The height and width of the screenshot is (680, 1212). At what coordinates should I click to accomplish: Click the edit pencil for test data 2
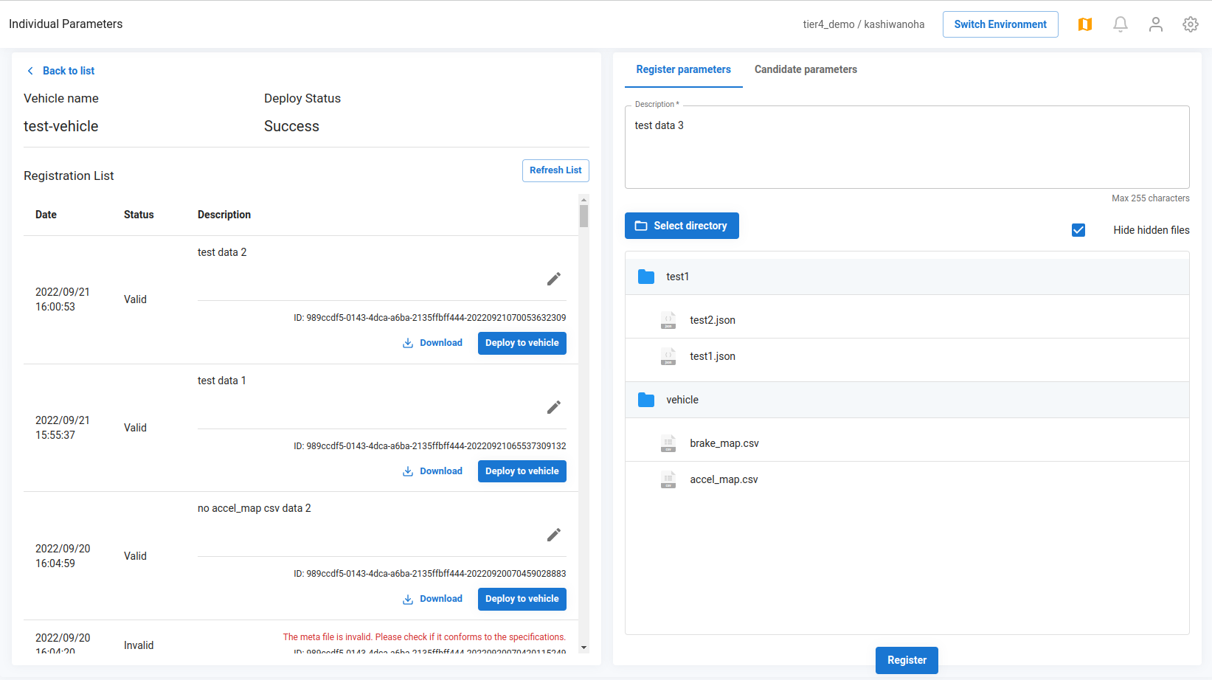pos(554,279)
